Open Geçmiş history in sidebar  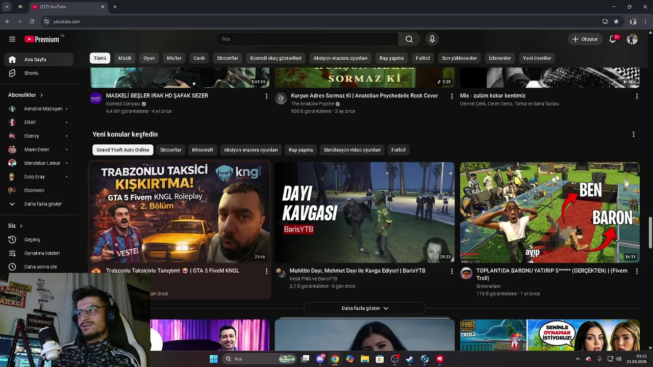point(39,240)
